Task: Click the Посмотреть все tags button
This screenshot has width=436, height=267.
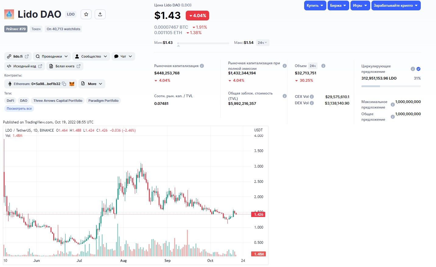Action: coord(19,109)
